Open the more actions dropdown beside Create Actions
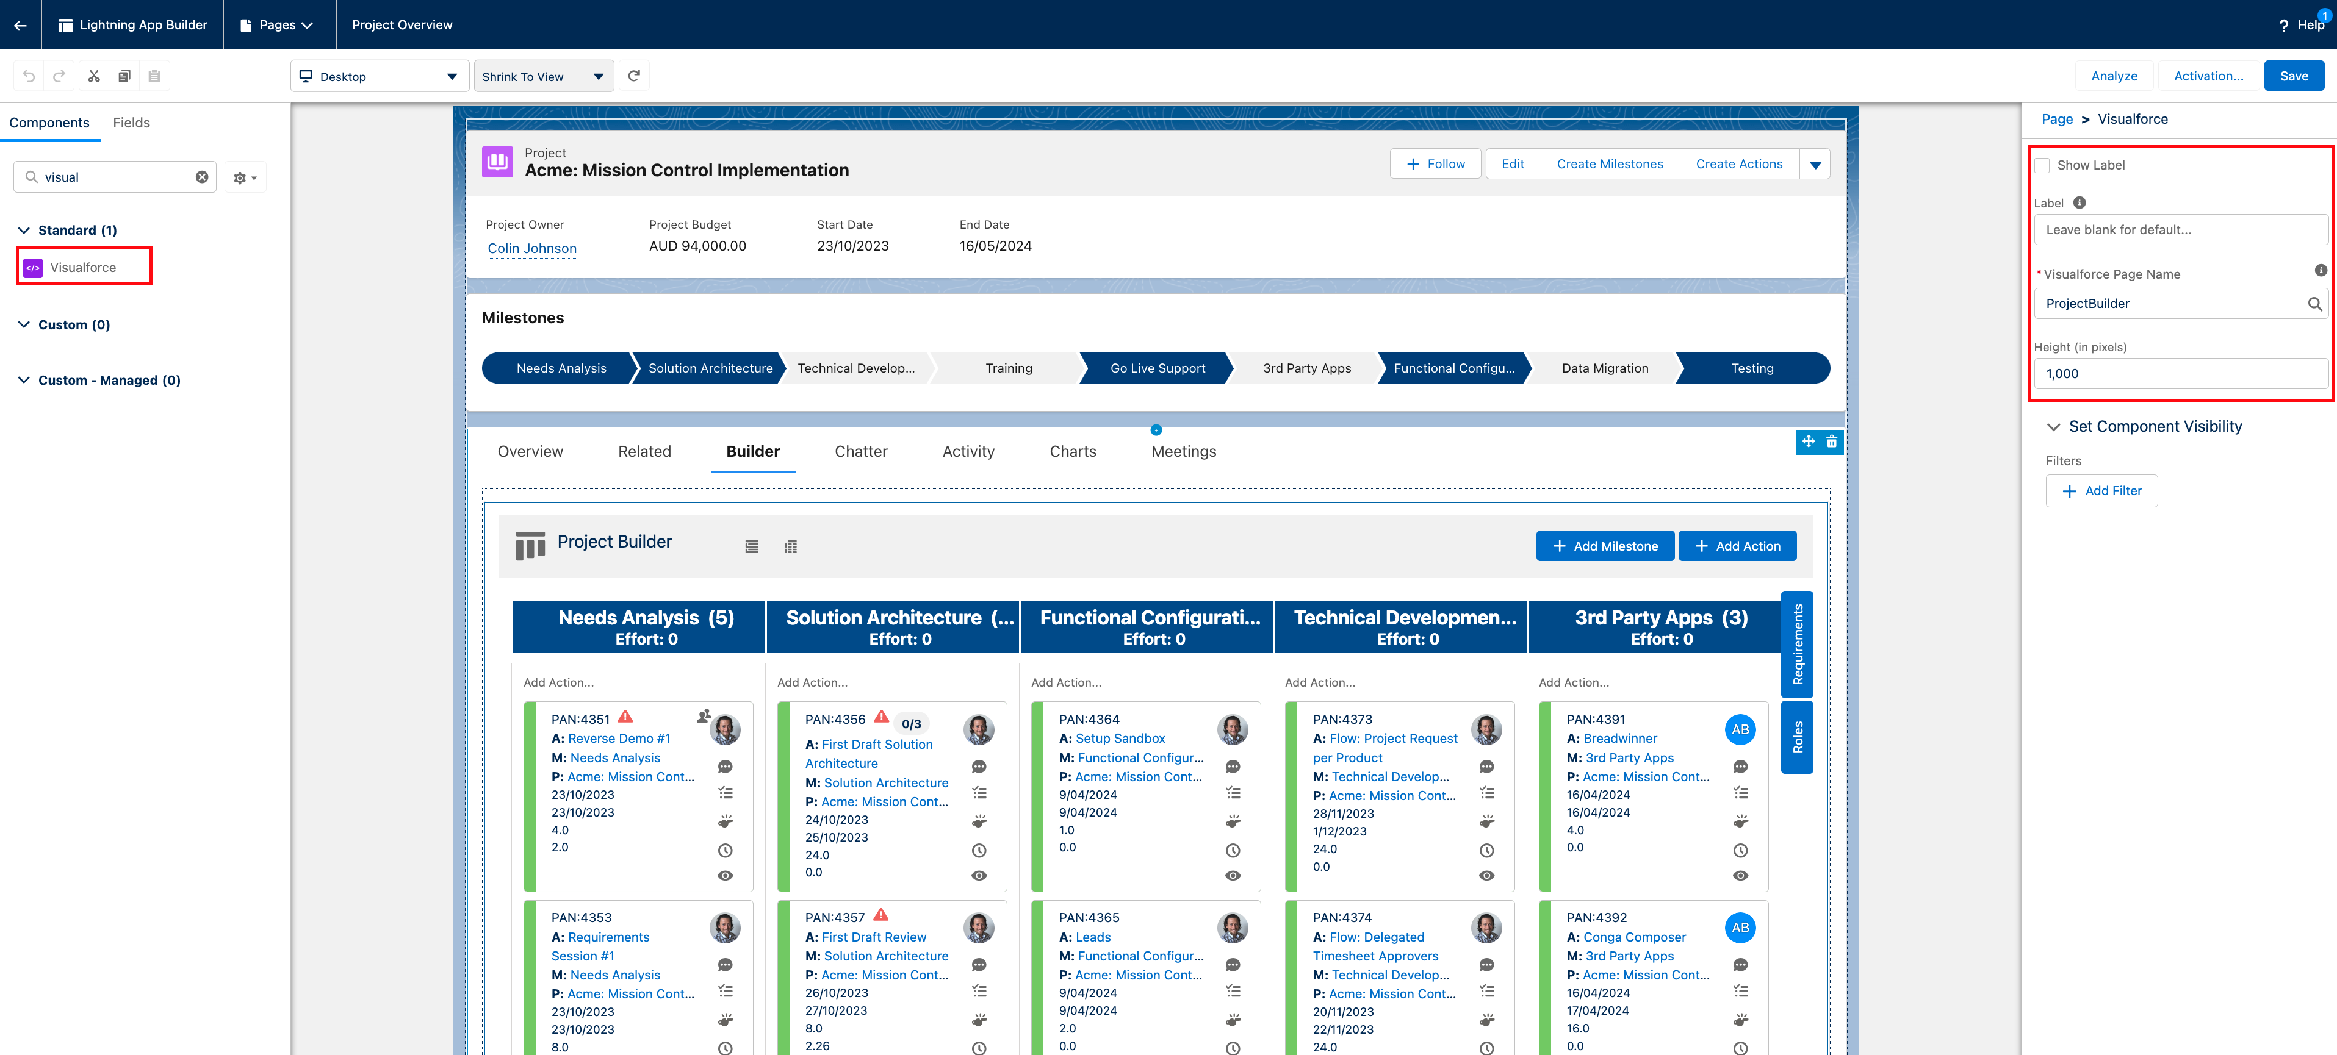This screenshot has height=1055, width=2337. [x=1815, y=164]
